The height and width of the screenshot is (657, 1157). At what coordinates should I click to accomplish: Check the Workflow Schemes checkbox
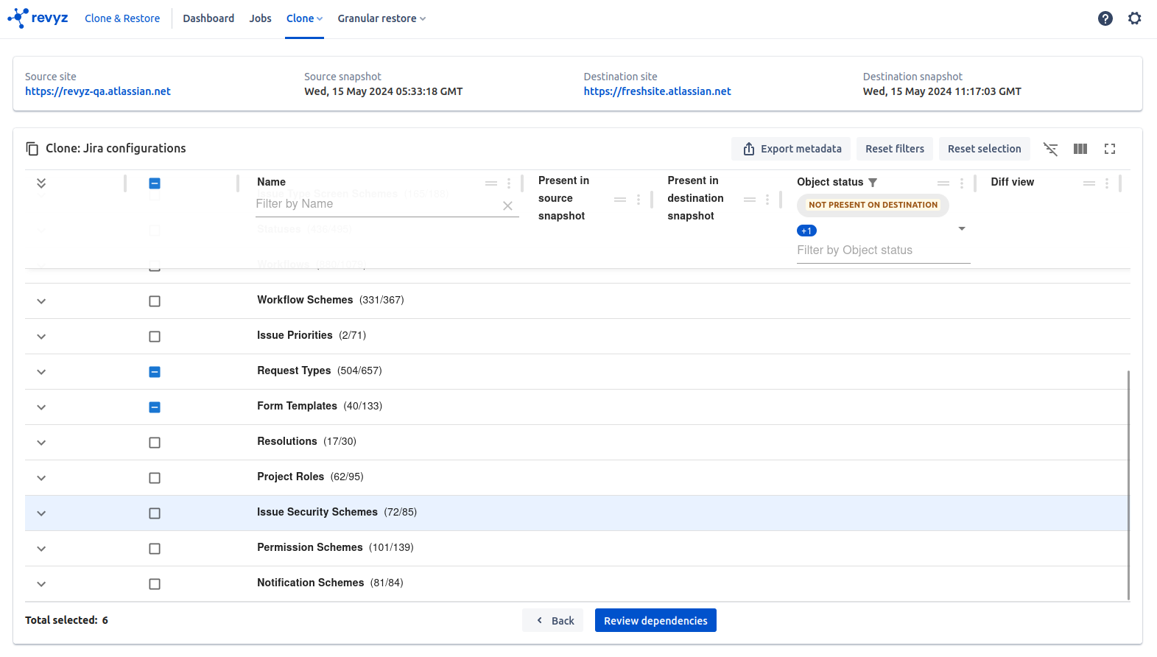pos(155,301)
